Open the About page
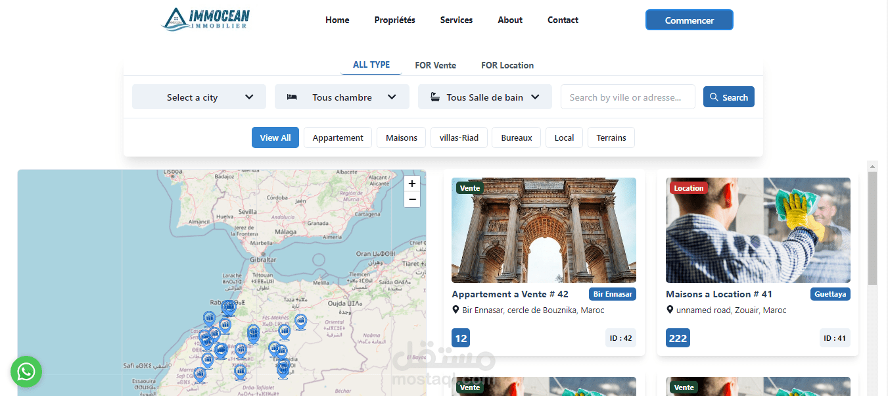 (510, 20)
